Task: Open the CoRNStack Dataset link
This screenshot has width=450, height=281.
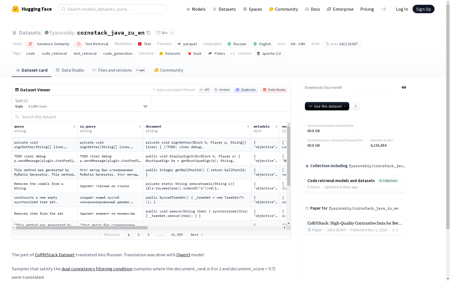Action: (55, 255)
